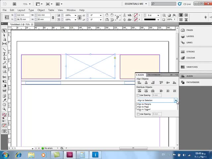Select the Line tool
The image size is (212, 159).
pos(4,49)
